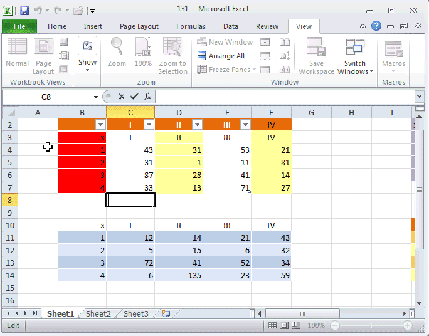Click the Save icon in Quick Access Toolbar

click(x=24, y=11)
